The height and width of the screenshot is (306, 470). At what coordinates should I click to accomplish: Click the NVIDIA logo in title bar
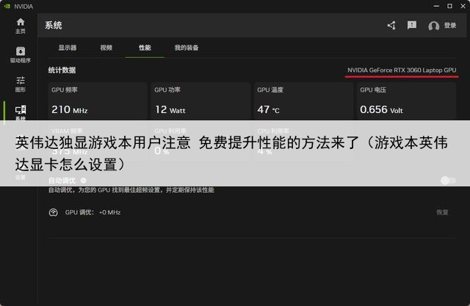[x=7, y=5]
